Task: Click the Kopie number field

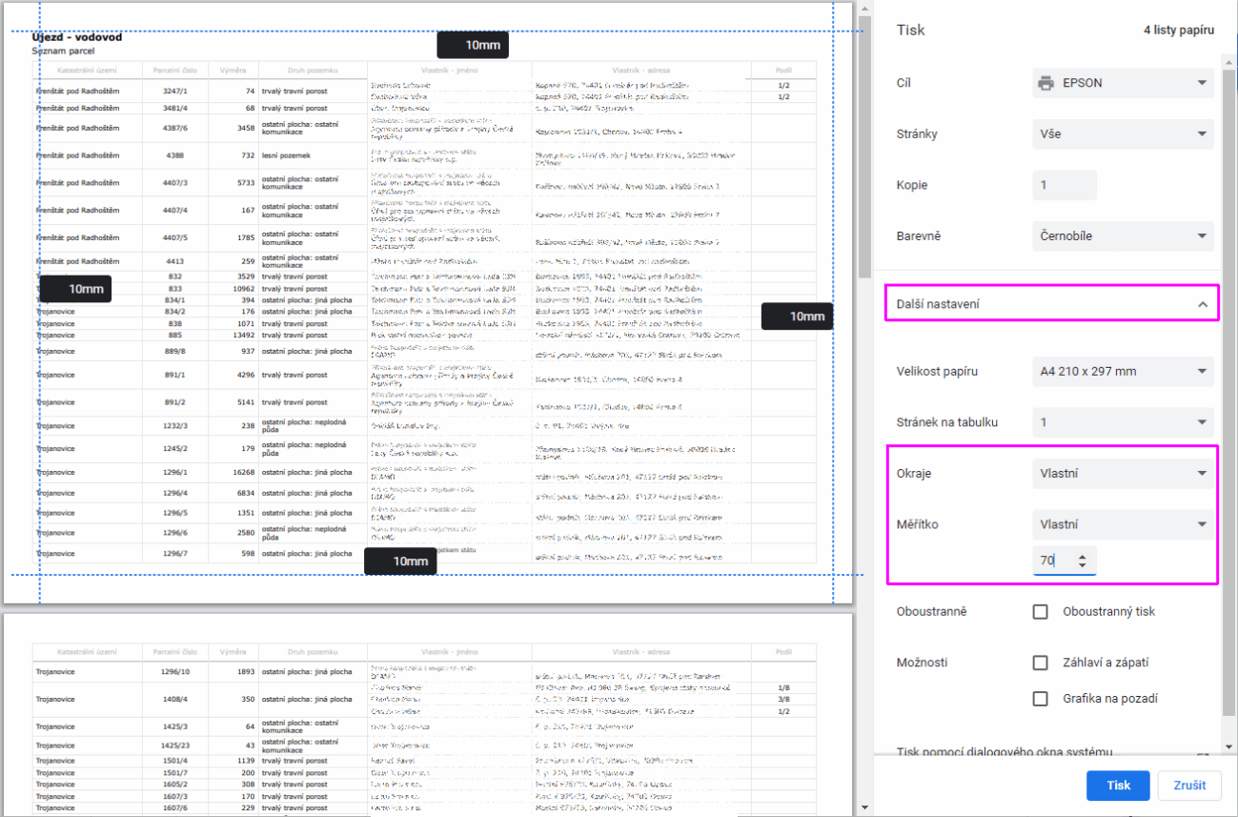Action: coord(1064,185)
